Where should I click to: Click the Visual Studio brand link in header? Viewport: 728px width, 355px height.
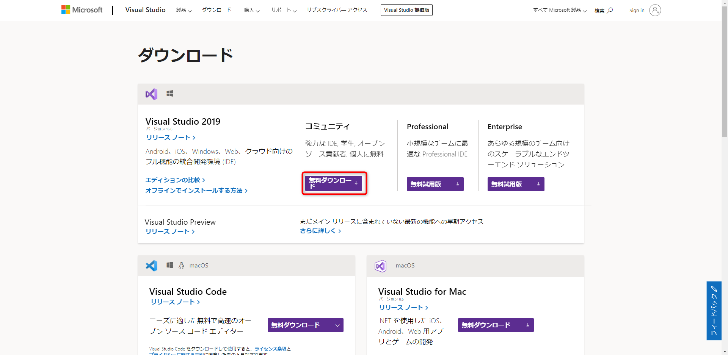(x=145, y=10)
